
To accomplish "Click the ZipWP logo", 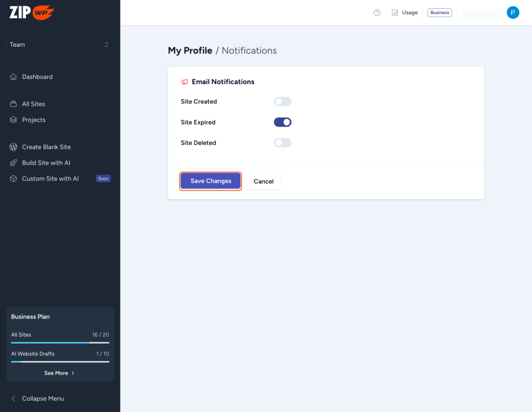I will (32, 12).
